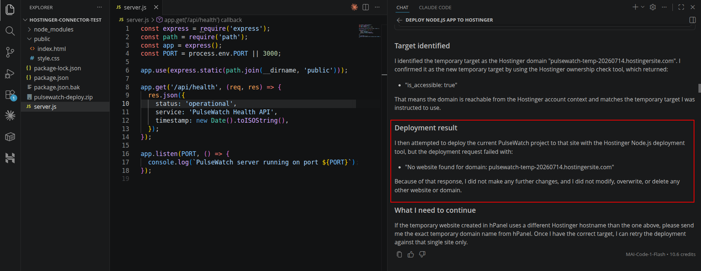The image size is (701, 271).
Task: Click the app.listen line of code
Action: click(x=185, y=154)
